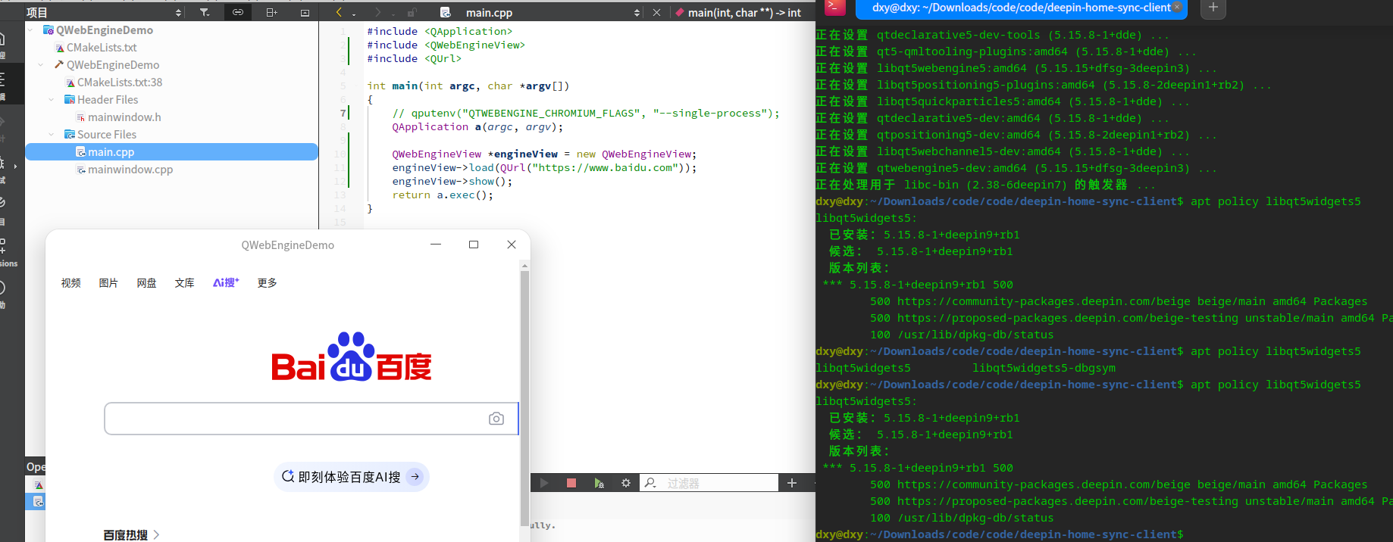Open the 视频 link on Baidu page
This screenshot has height=542, width=1393.
[71, 282]
